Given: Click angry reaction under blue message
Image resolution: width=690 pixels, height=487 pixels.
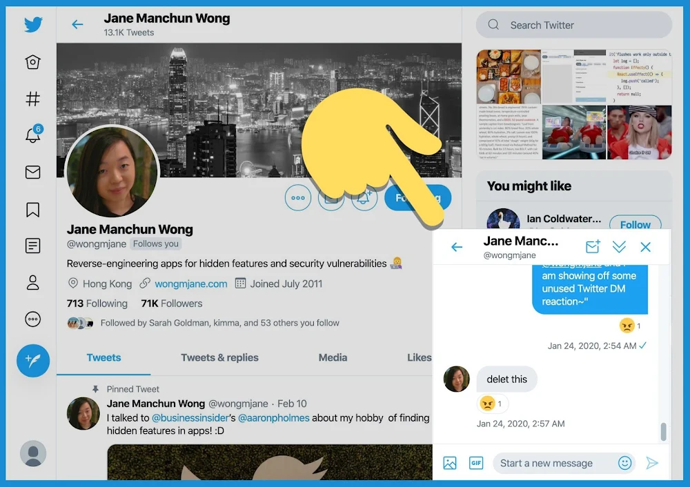Looking at the screenshot, I should coord(630,326).
